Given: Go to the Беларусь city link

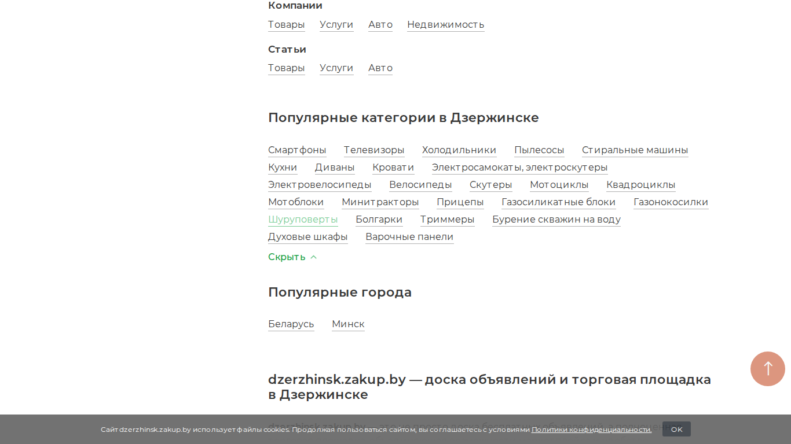Looking at the screenshot, I should pos(291,324).
